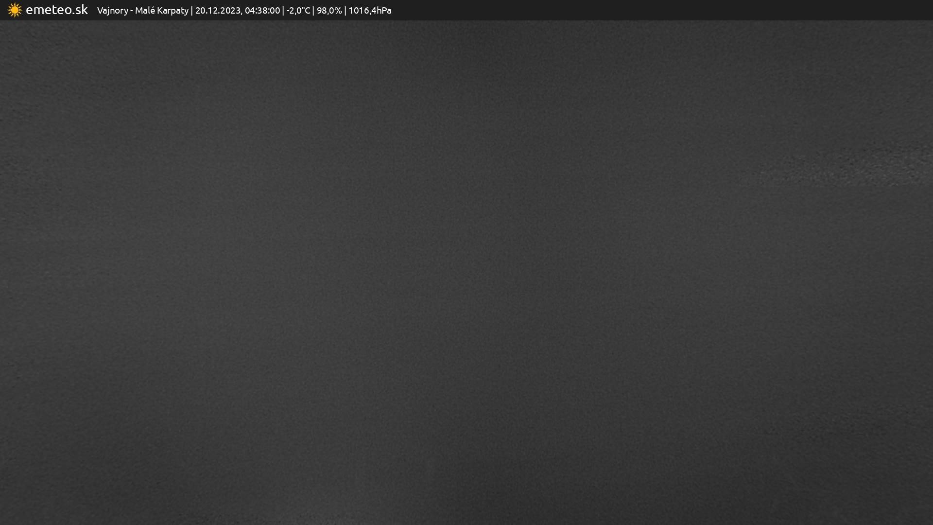Click the center of the dark webcam image
The image size is (933, 525).
tap(466, 272)
